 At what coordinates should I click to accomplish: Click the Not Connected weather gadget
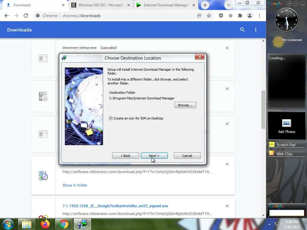pyautogui.click(x=287, y=42)
